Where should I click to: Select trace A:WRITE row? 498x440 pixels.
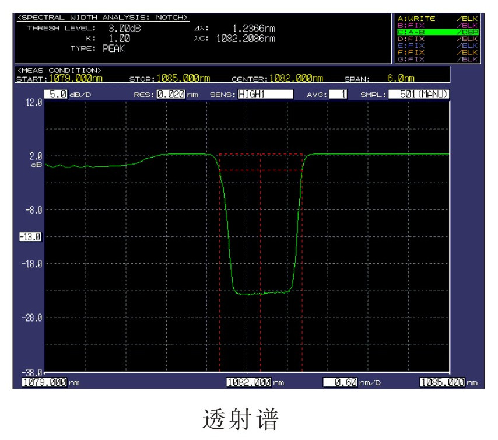click(x=437, y=19)
